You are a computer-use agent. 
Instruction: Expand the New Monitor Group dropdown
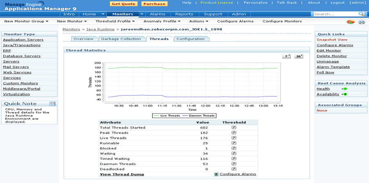26,21
